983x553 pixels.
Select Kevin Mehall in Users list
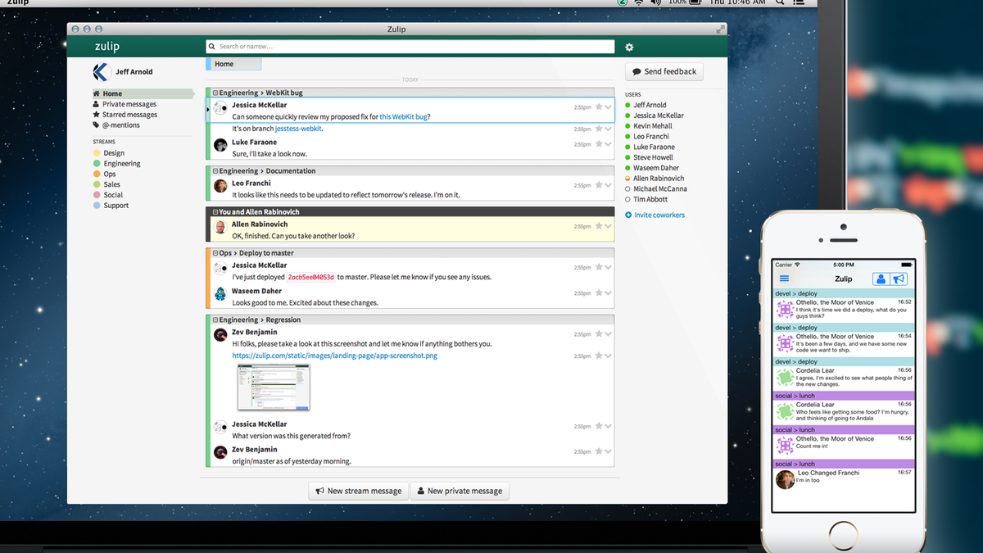(x=652, y=126)
